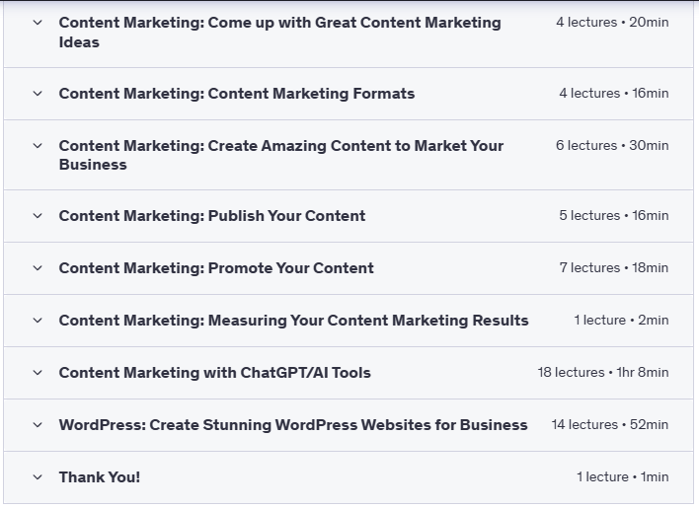
Task: Click chevron beside WordPress websites section
Action: [38, 425]
